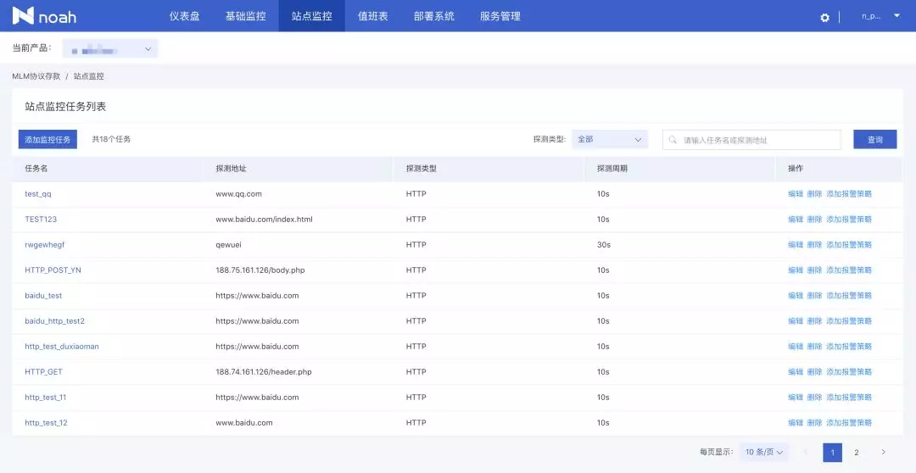Viewport: 916px width, 473px height.
Task: Click the noah logo icon
Action: tap(23, 16)
